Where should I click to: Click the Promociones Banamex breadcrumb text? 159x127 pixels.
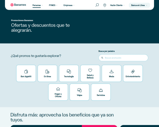tap(22, 20)
